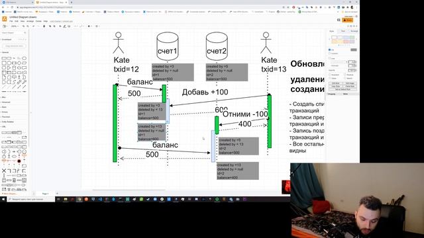Open the File menu

(x=11, y=21)
